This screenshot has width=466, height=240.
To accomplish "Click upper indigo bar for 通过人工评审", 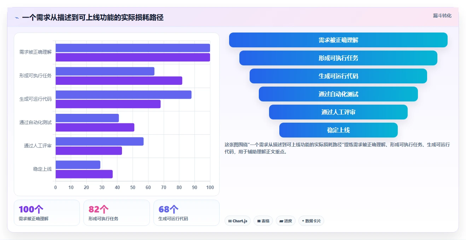I will coord(99,141).
